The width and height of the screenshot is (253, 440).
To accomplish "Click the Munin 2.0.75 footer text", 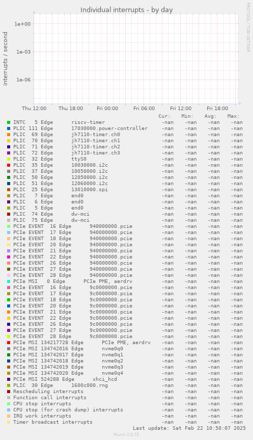I will 126,434.
